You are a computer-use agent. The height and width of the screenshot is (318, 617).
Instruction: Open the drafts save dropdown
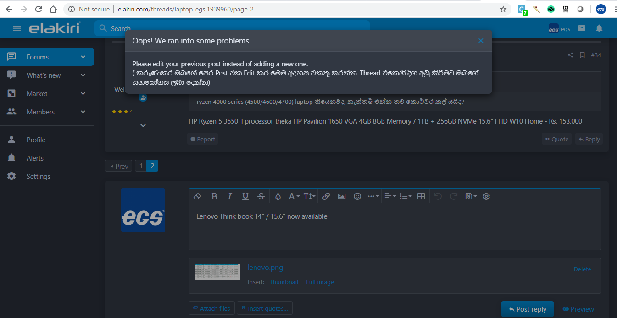coord(471,196)
